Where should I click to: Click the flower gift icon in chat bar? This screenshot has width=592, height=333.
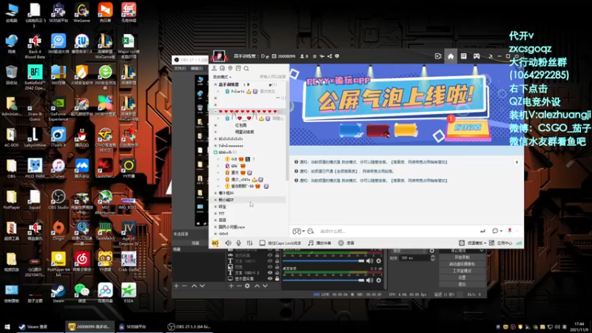510,231
